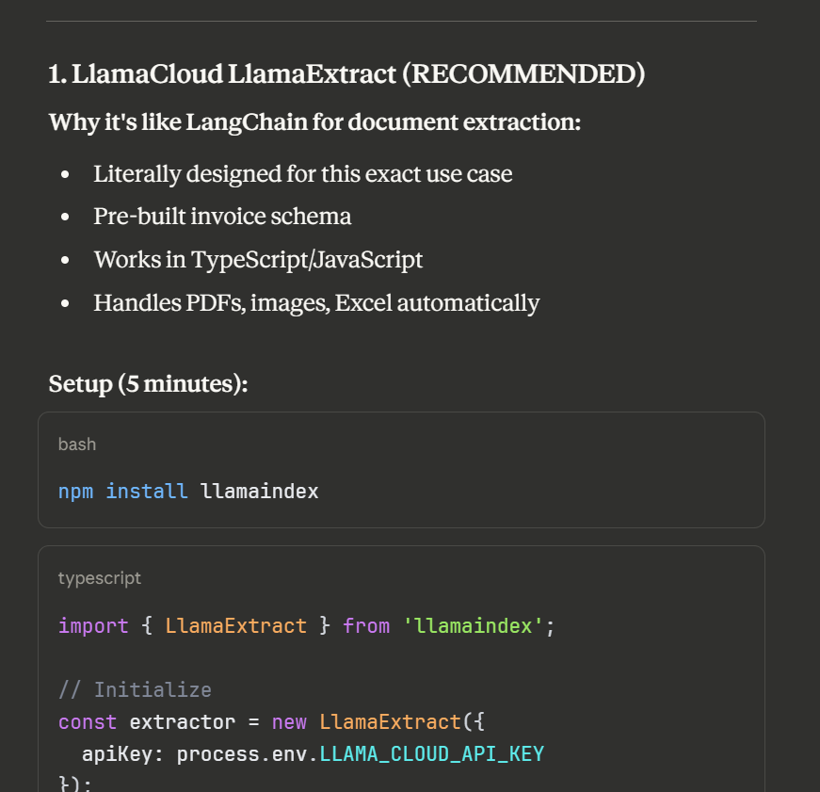Click the 'typescript' code block language label
Viewport: 820px width, 792px height.
[100, 578]
